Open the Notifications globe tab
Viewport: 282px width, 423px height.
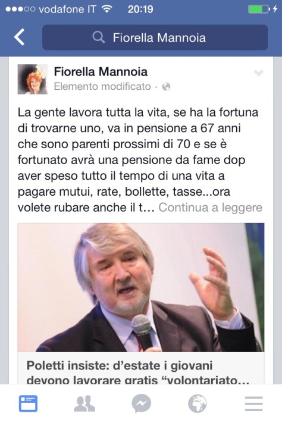point(198,403)
